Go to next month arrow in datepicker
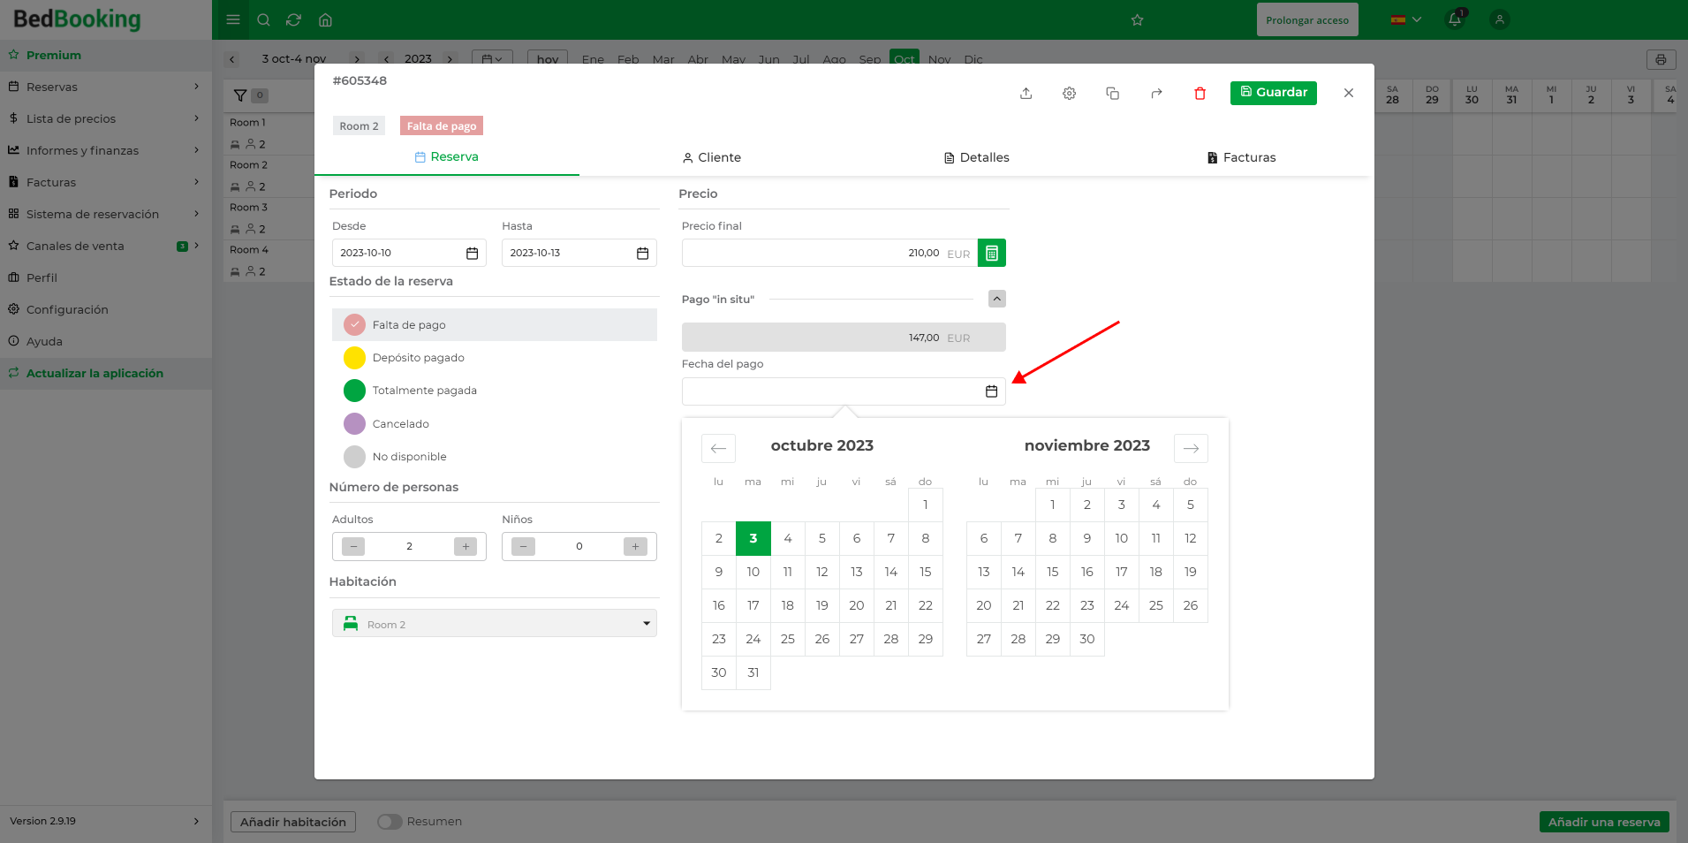1688x843 pixels. click(1191, 448)
